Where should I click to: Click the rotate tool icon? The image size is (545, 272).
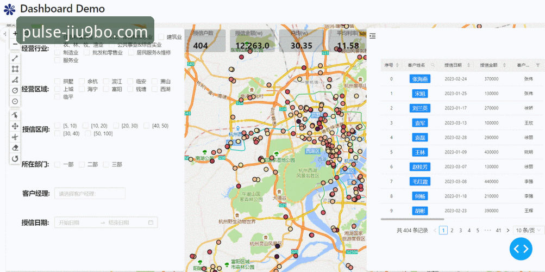pyautogui.click(x=15, y=159)
